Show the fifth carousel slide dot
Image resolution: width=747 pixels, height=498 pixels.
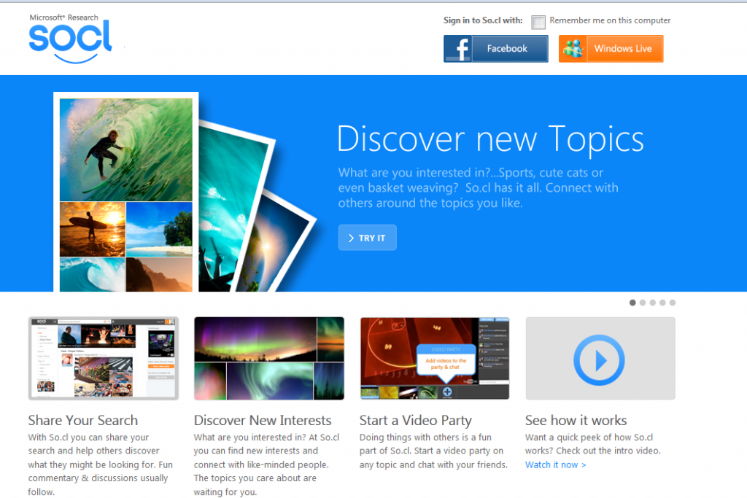click(x=673, y=303)
